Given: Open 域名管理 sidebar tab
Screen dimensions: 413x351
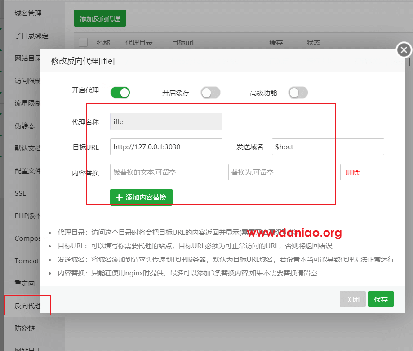Looking at the screenshot, I should (28, 13).
